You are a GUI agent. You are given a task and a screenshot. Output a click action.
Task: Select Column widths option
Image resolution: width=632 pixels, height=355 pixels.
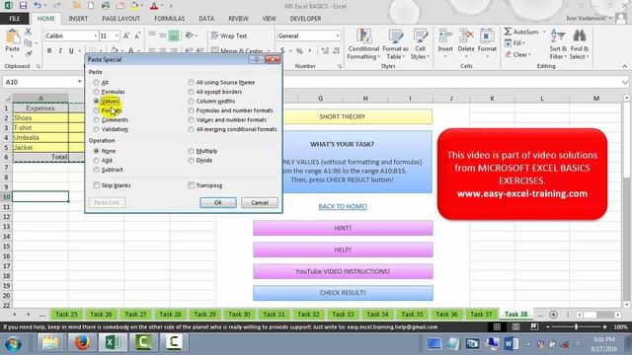click(191, 101)
